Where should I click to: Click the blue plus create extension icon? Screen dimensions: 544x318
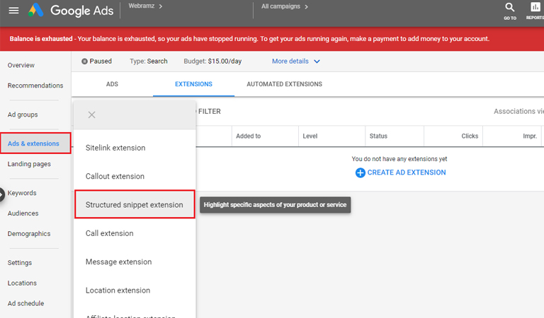(360, 172)
